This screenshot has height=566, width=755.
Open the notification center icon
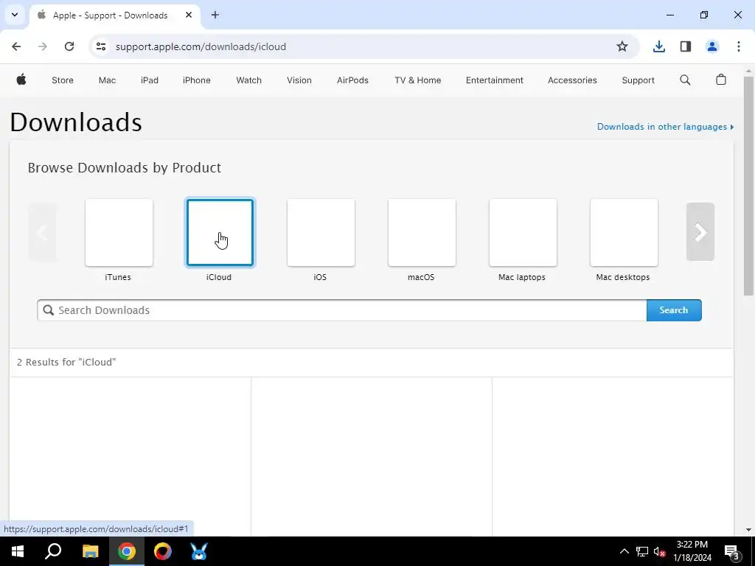(731, 551)
